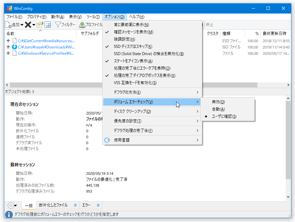Click the filter funnel icon

[58, 25]
